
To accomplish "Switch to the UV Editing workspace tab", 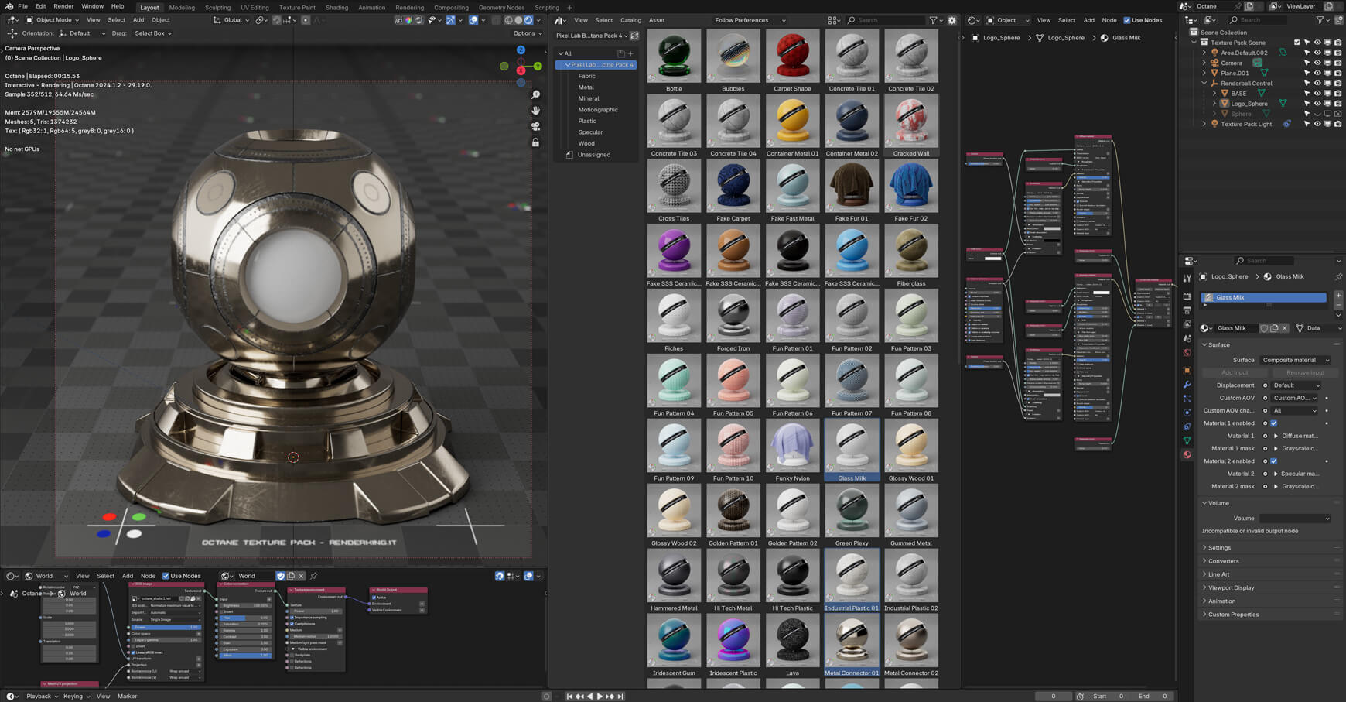I will click(x=255, y=7).
